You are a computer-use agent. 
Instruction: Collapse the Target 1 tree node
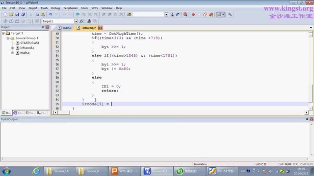coord(3,33)
